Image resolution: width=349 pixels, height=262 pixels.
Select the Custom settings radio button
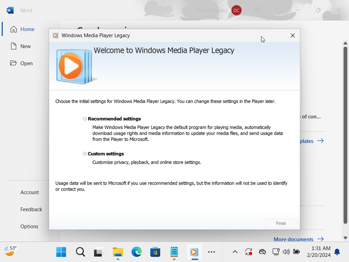click(85, 154)
